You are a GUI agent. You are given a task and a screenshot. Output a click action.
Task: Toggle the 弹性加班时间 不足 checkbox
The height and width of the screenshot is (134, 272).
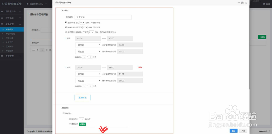[66, 27]
